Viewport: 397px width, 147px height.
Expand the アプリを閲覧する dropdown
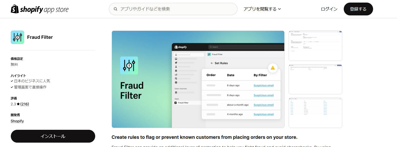(x=262, y=9)
